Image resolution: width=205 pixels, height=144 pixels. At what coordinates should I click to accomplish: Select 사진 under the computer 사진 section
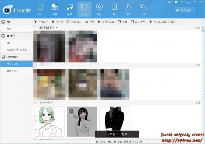tap(9, 29)
